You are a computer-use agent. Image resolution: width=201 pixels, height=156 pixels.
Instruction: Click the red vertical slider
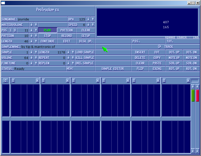tap(198, 95)
